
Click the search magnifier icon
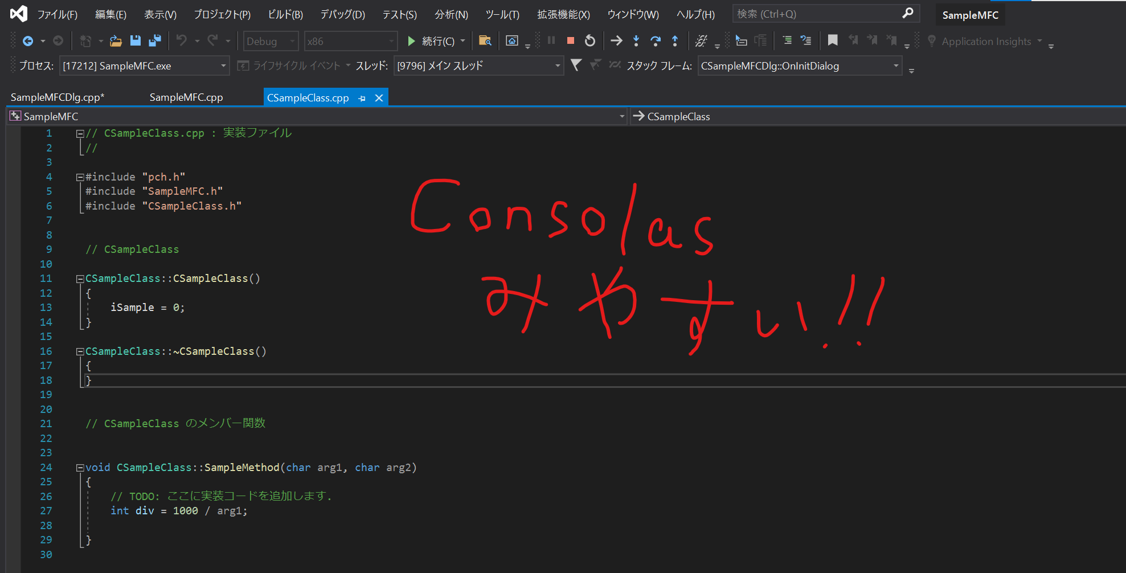(908, 13)
